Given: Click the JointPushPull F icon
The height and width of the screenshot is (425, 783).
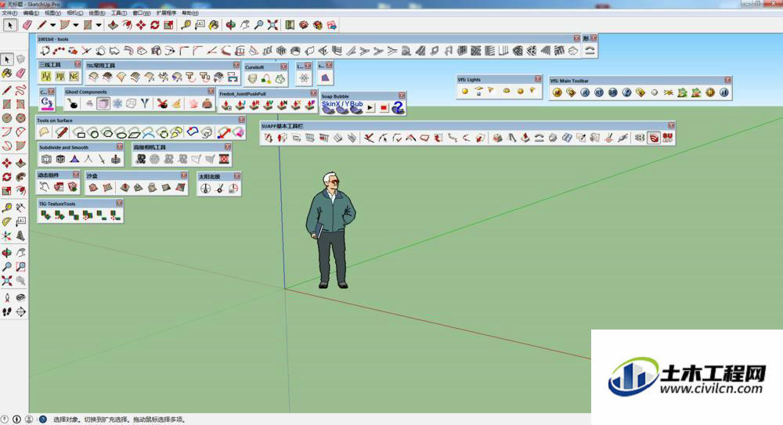Looking at the screenshot, I should click(310, 105).
